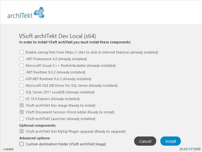This screenshot has height=152, width=202.
Task: Toggle Microsoft Visual C++ Redistributable checkbox
Action: coord(21,66)
